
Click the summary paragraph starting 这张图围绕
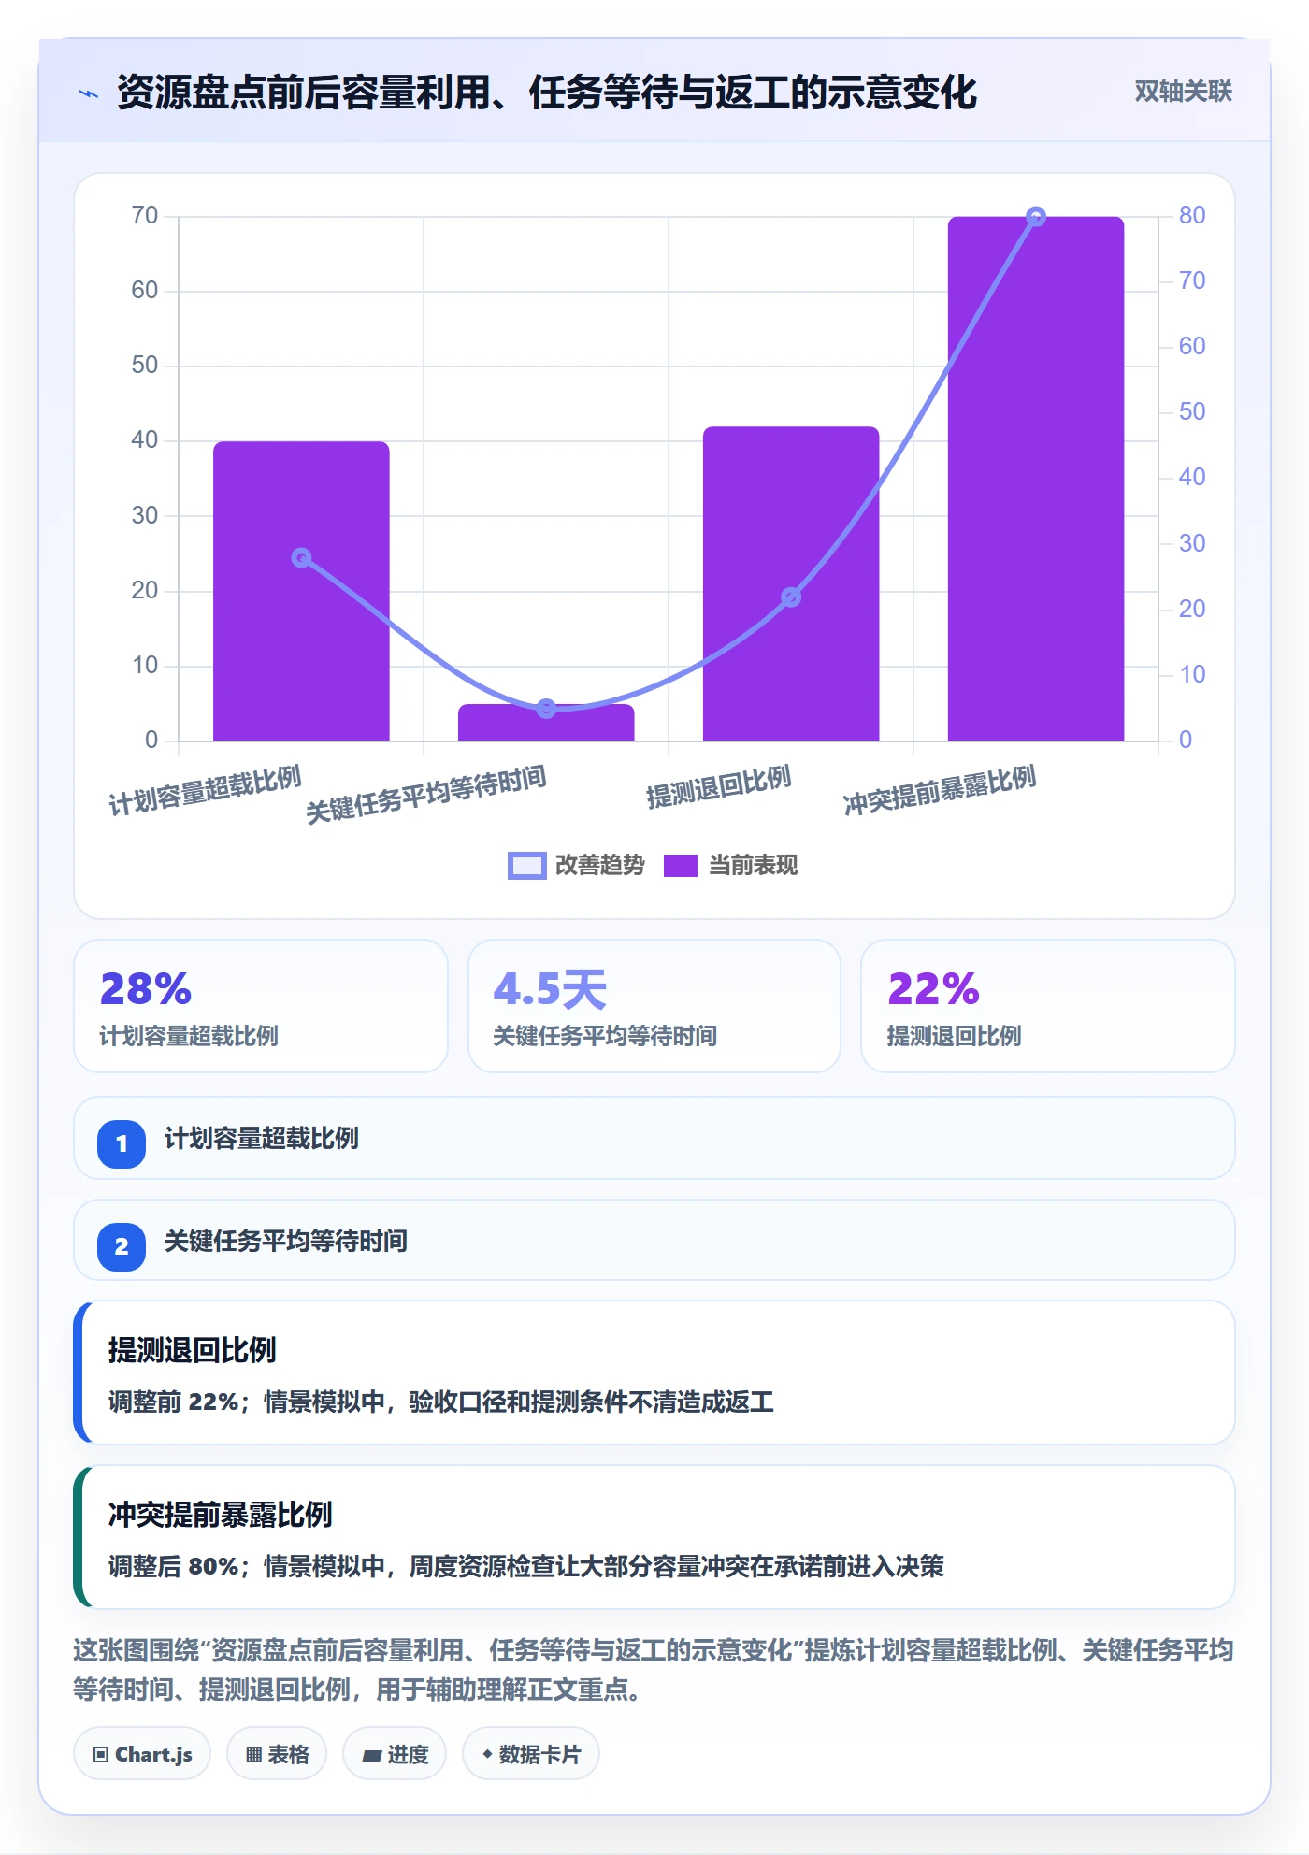click(653, 1670)
